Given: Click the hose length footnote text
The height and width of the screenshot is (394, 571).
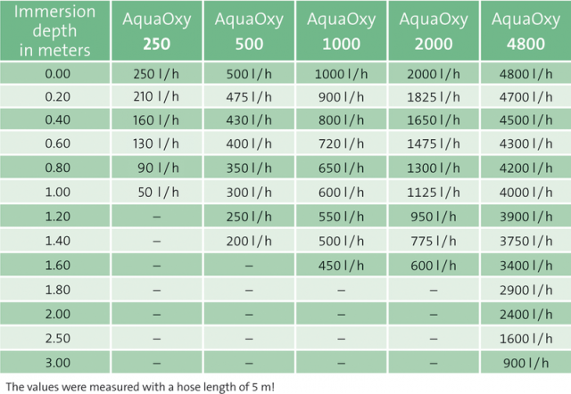Looking at the screenshot, I should [x=140, y=386].
